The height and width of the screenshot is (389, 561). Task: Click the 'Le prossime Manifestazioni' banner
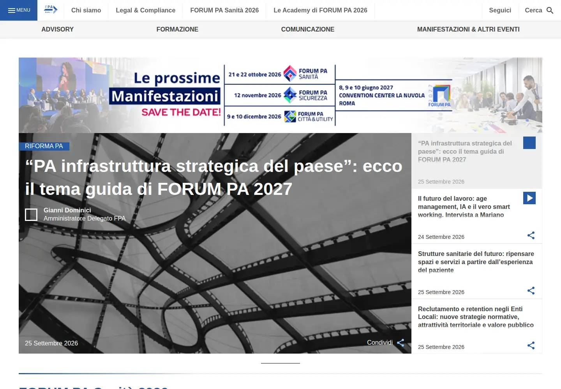280,95
